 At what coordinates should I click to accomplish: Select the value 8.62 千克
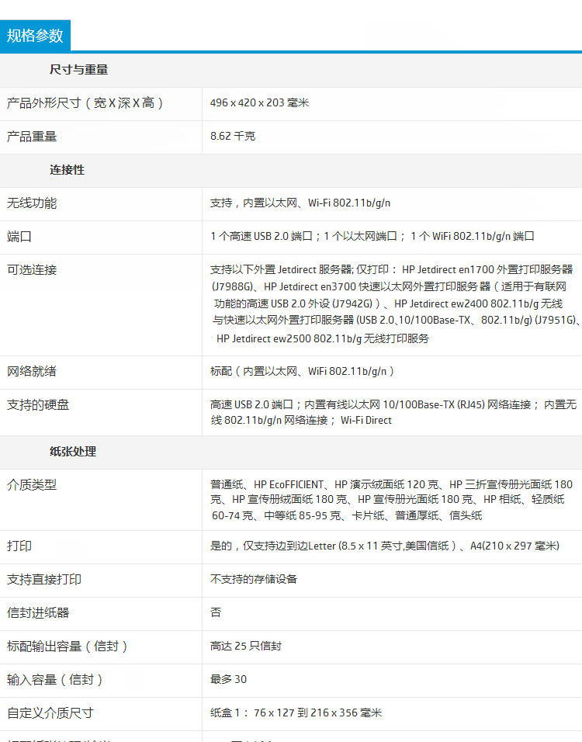232,137
